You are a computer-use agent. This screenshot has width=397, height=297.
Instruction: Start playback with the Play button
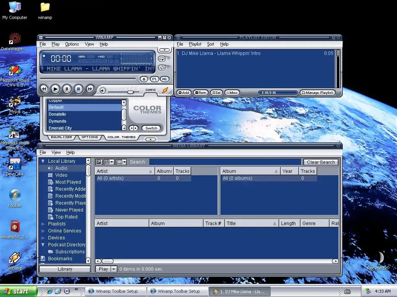click(x=55, y=89)
